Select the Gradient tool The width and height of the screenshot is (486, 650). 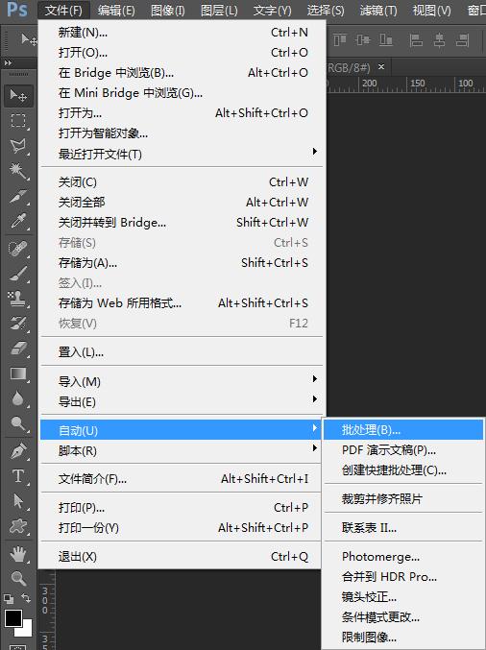pyautogui.click(x=18, y=373)
